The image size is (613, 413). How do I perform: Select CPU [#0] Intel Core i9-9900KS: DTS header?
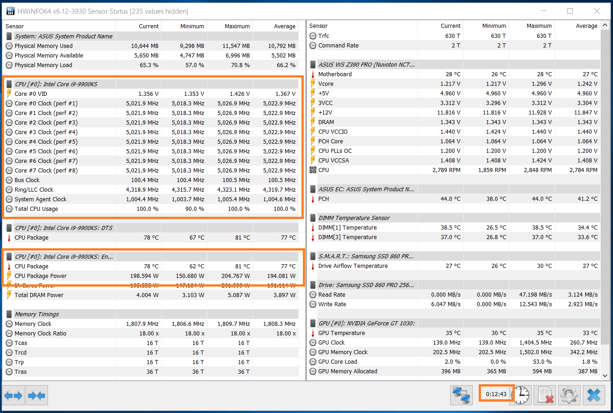151,228
